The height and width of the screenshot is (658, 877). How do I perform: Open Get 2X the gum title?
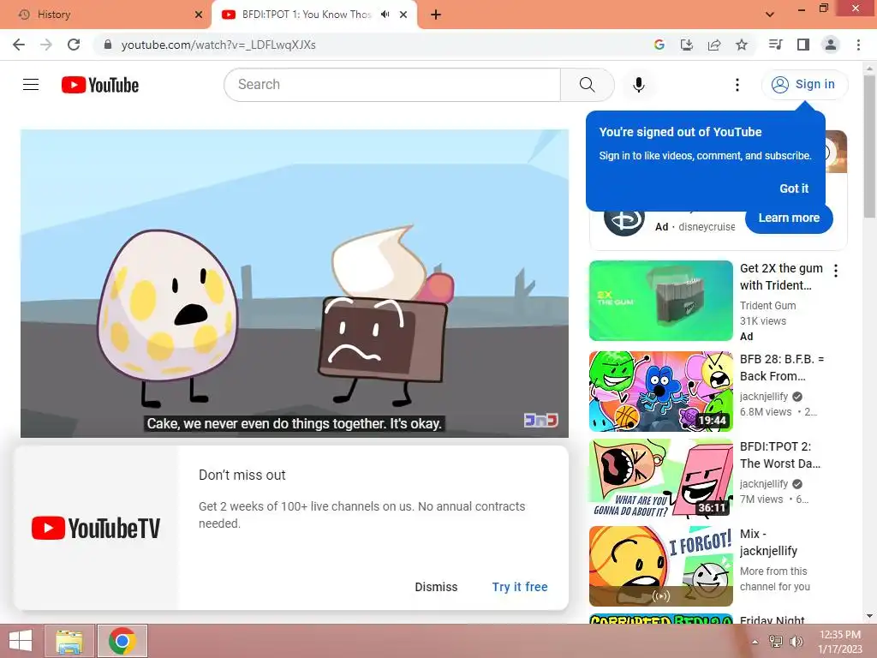781,277
